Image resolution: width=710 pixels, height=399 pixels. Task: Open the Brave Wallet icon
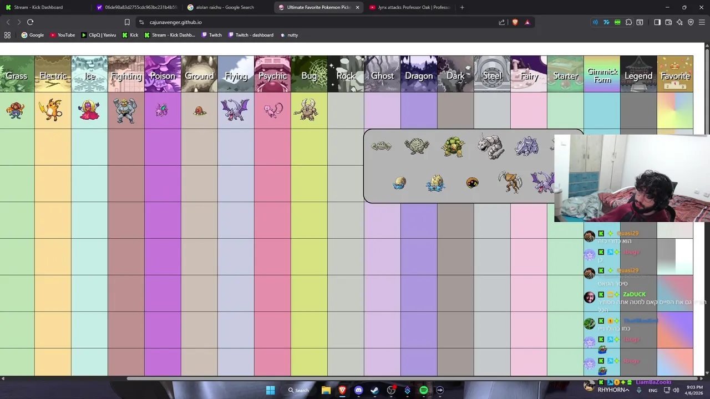[668, 22]
